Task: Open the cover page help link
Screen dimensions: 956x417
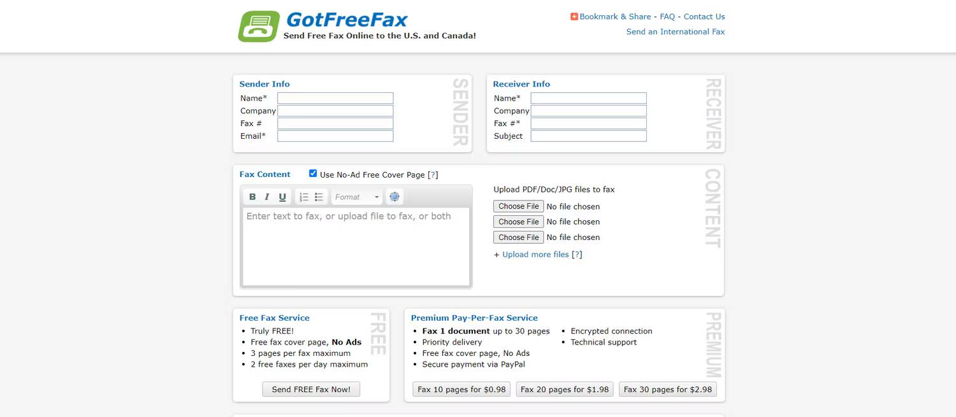Action: click(x=434, y=174)
